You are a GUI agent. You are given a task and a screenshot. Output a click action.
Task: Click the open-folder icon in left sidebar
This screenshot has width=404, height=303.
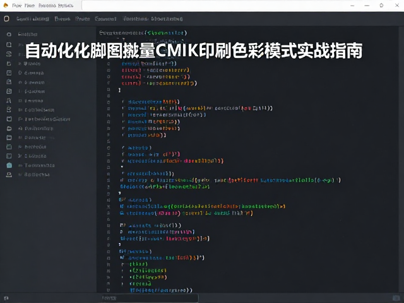[9, 128]
